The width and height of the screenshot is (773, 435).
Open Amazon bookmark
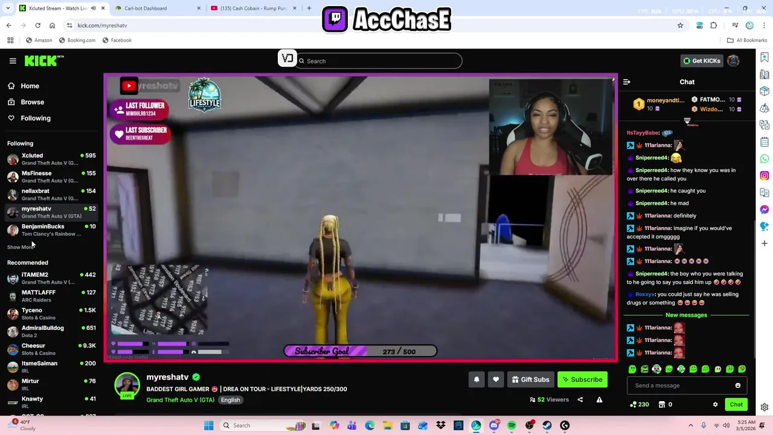coord(39,40)
